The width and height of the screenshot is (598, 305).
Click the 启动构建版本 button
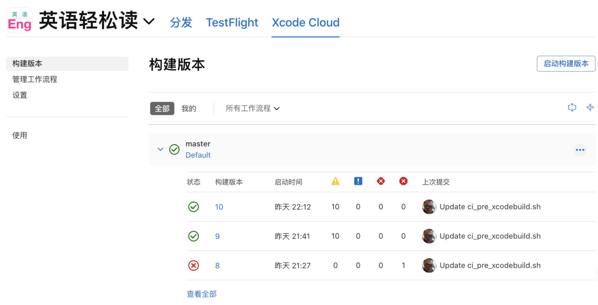(566, 64)
